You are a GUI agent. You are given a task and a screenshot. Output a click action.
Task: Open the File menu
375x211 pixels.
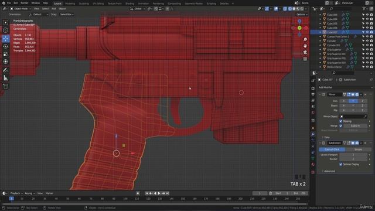[9, 3]
